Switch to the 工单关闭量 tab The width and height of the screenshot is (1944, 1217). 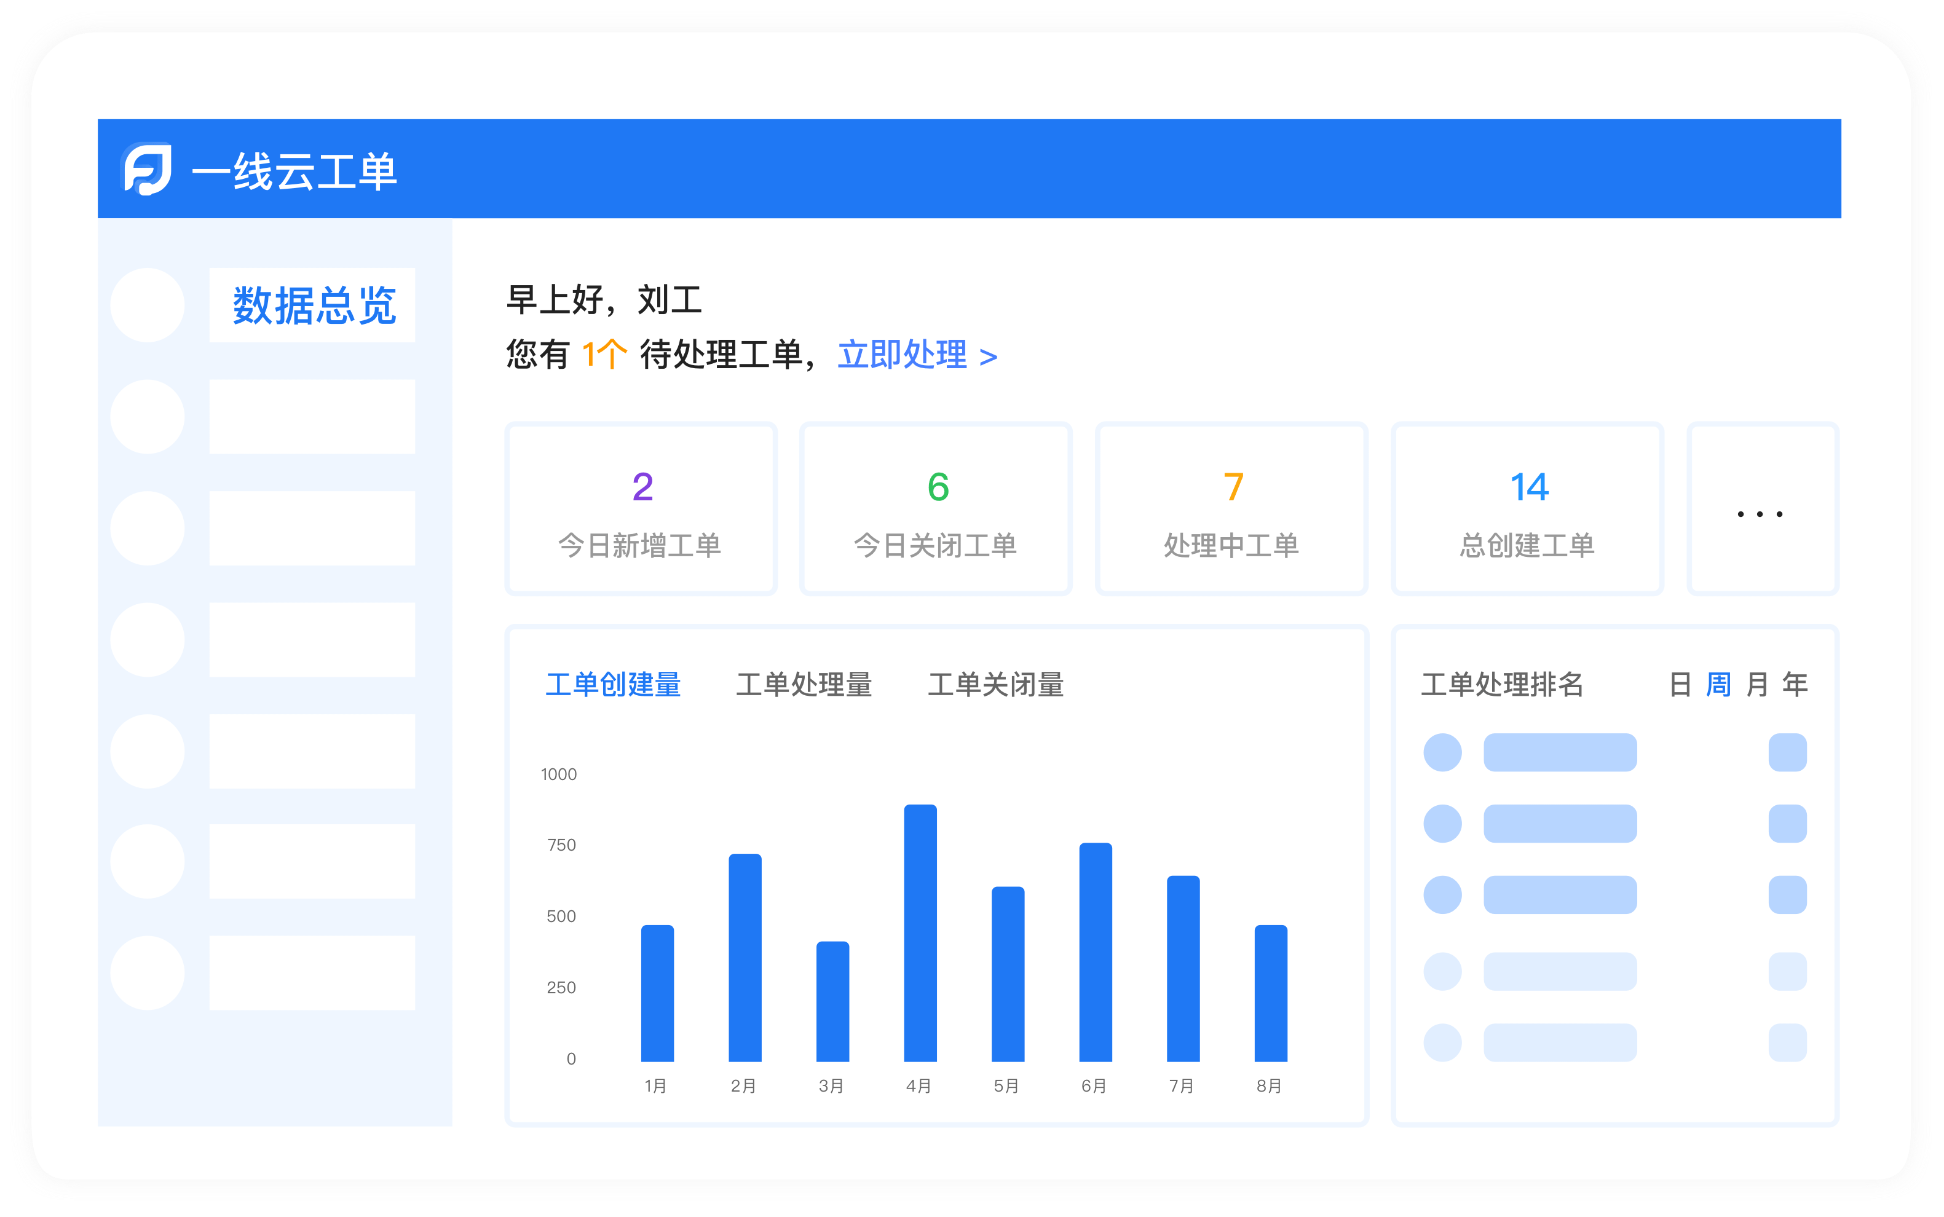pyautogui.click(x=996, y=685)
